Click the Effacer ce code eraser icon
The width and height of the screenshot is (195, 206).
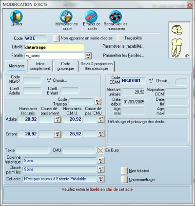pos(91,16)
